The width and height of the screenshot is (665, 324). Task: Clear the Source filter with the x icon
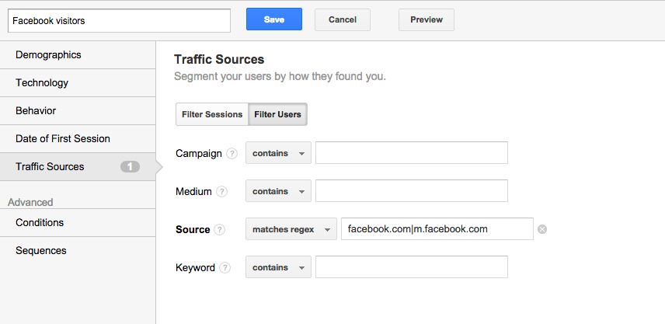[542, 229]
